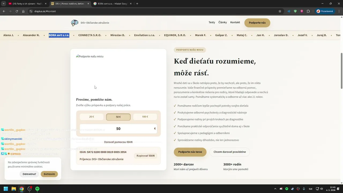The image size is (343, 193).
Task: Click the highlighted BORA sort s.r.o. donor name
Action: (59, 35)
